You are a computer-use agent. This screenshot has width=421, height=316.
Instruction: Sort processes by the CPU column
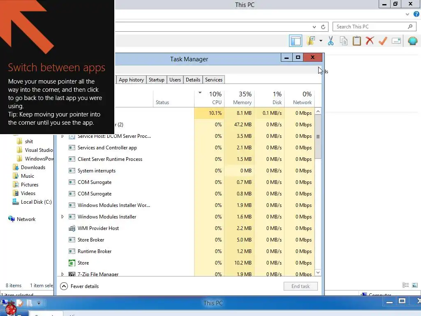pyautogui.click(x=209, y=98)
